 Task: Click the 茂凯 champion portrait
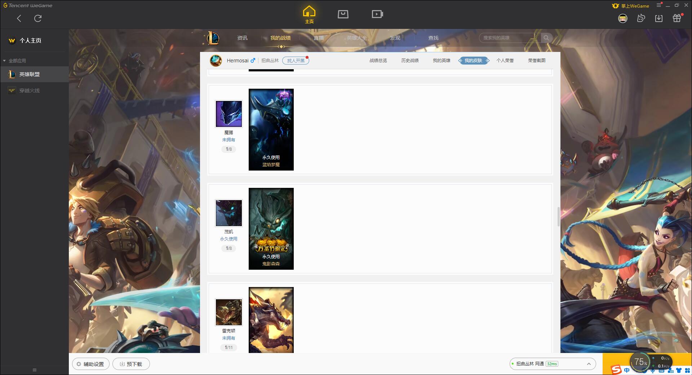[x=229, y=213]
